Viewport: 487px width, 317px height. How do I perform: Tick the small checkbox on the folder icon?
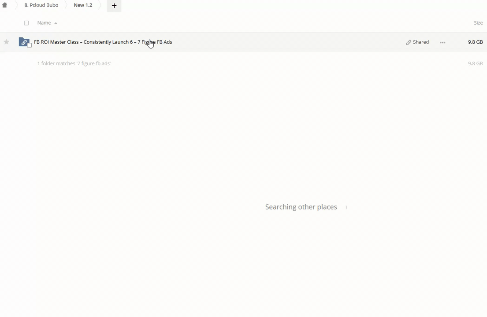[x=29, y=46]
